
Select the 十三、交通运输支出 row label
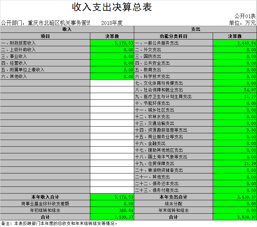[x=155, y=124]
